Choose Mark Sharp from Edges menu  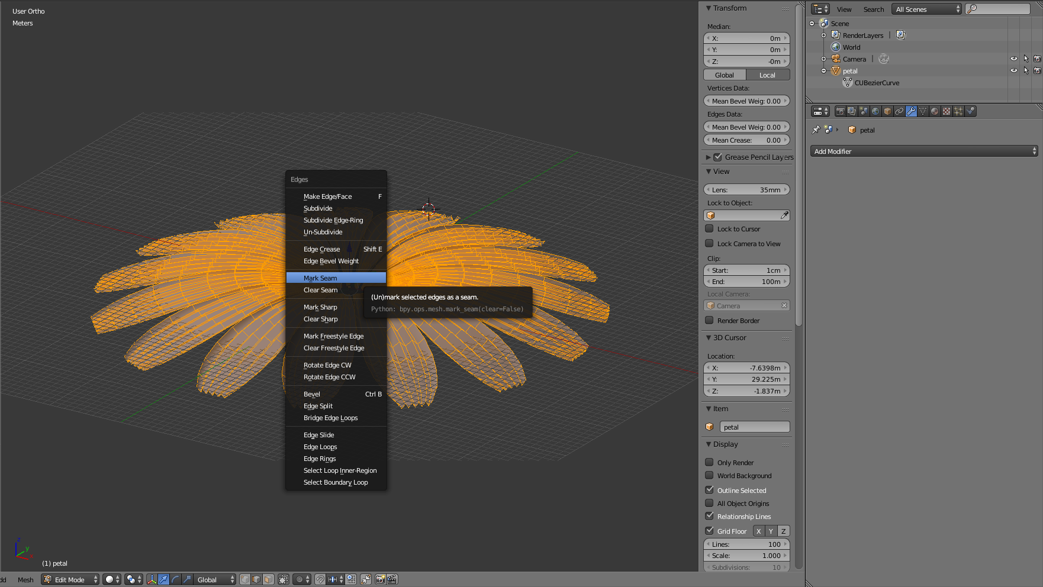coord(336,307)
